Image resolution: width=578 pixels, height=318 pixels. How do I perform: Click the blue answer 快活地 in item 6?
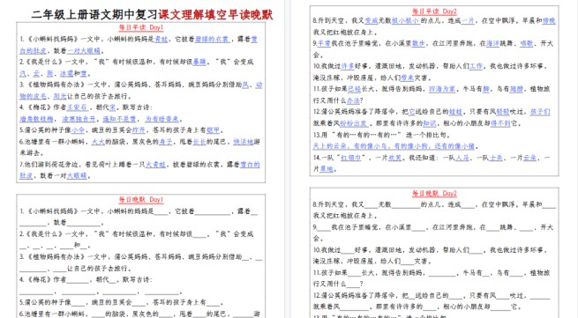[244, 141]
